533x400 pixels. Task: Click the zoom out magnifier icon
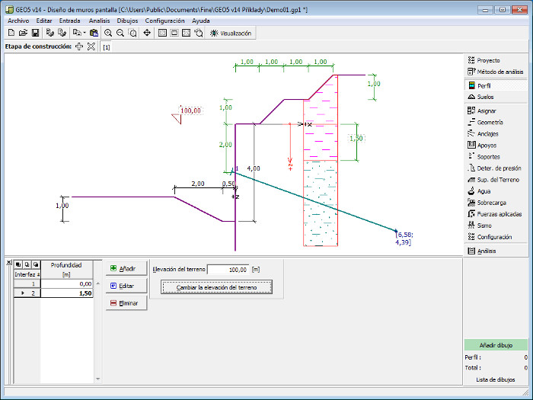pos(120,34)
